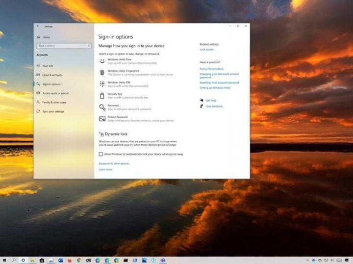
Task: Maximize the Settings window
Action: point(238,26)
